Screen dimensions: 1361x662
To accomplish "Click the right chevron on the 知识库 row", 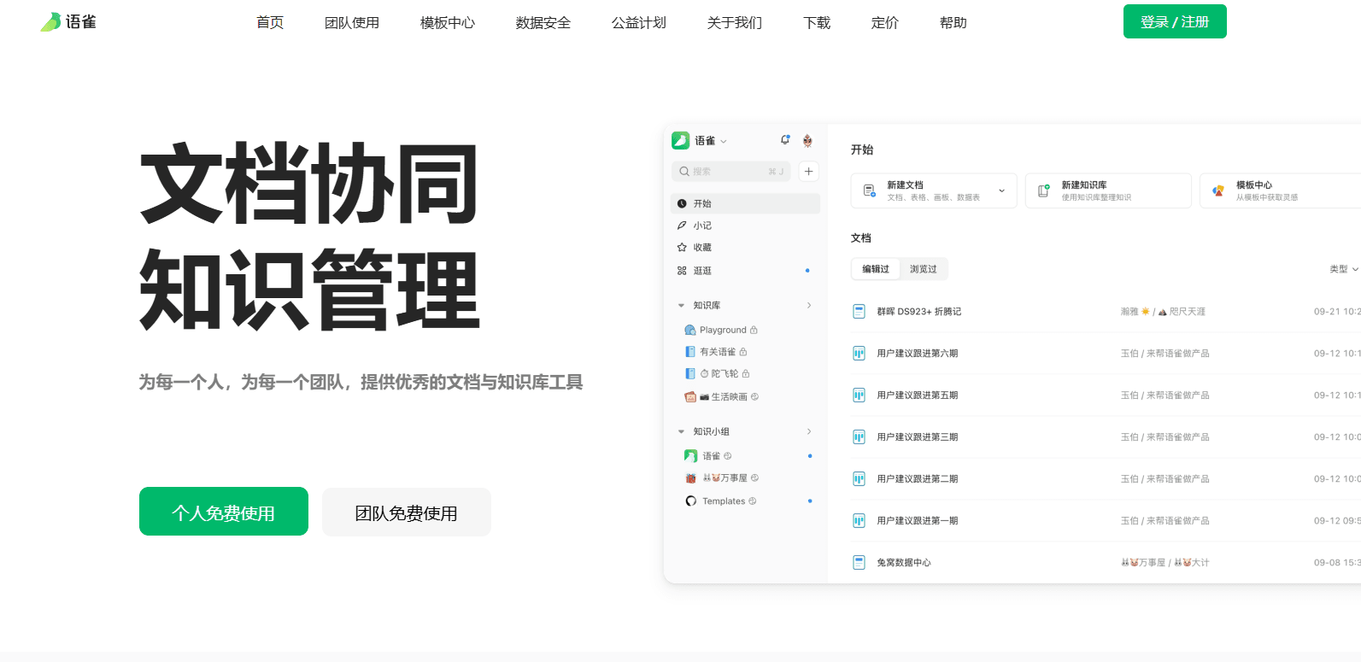I will (x=809, y=305).
